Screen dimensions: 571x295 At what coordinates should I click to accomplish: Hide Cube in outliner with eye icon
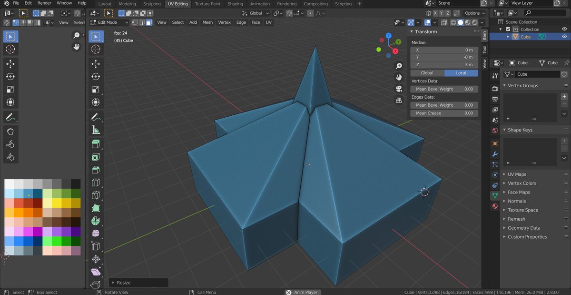[565, 37]
